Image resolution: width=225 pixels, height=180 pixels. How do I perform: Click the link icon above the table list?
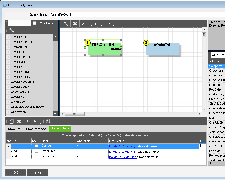12,30
